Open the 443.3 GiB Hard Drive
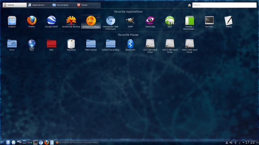This screenshot has height=145, width=259. pyautogui.click(x=170, y=46)
